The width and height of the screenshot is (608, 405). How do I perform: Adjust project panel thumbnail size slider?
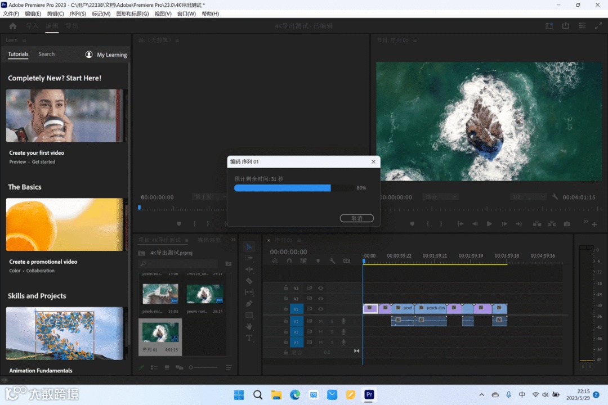pos(191,367)
